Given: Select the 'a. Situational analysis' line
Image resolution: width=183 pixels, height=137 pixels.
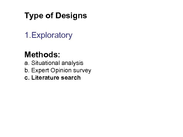Looking at the screenshot, I should [x=54, y=63].
